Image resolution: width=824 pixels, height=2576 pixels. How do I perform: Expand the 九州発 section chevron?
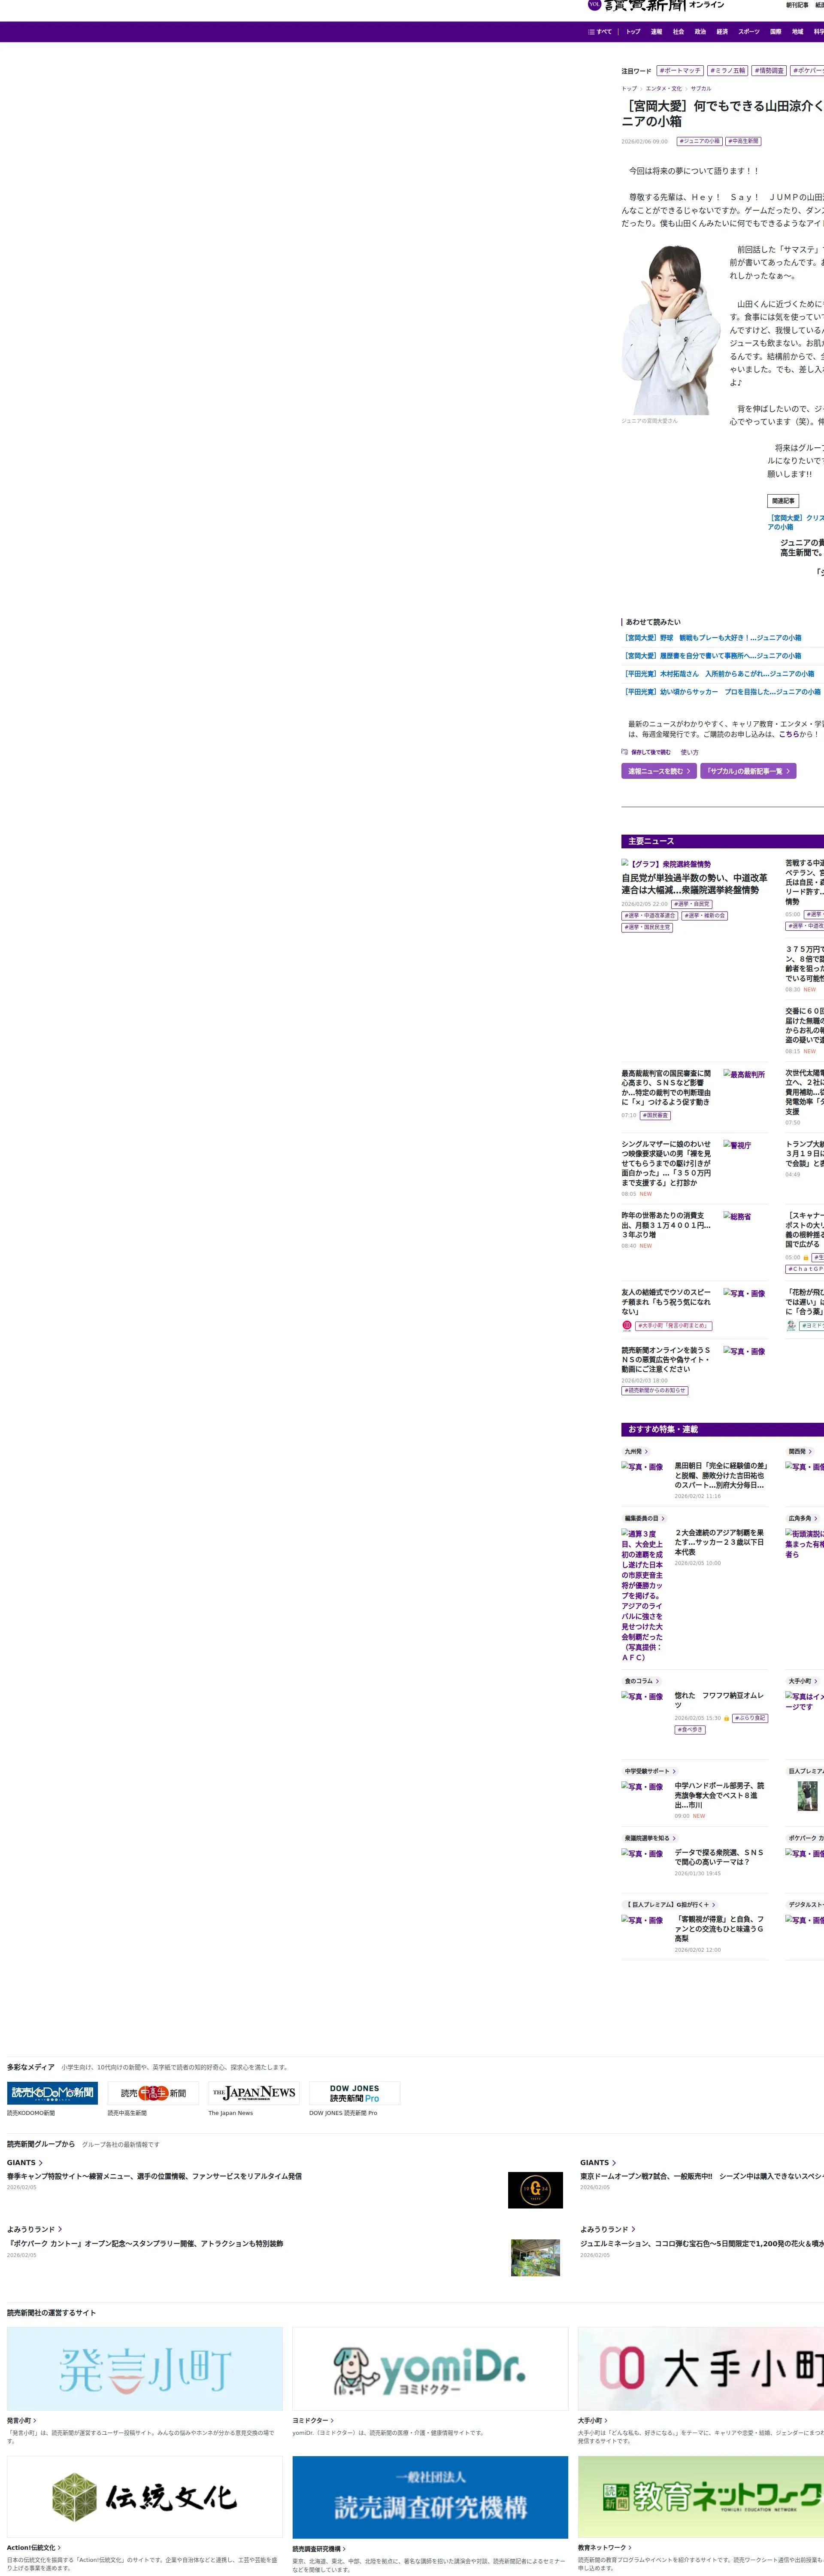(x=646, y=1451)
